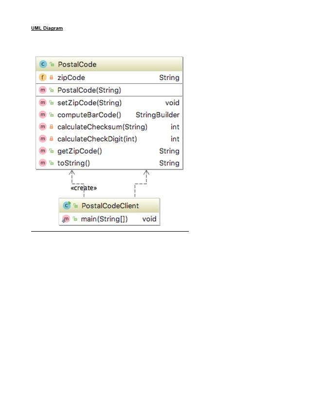Screen dimensions: 310x395
Task: Click the String return type of toString
Action: point(169,163)
